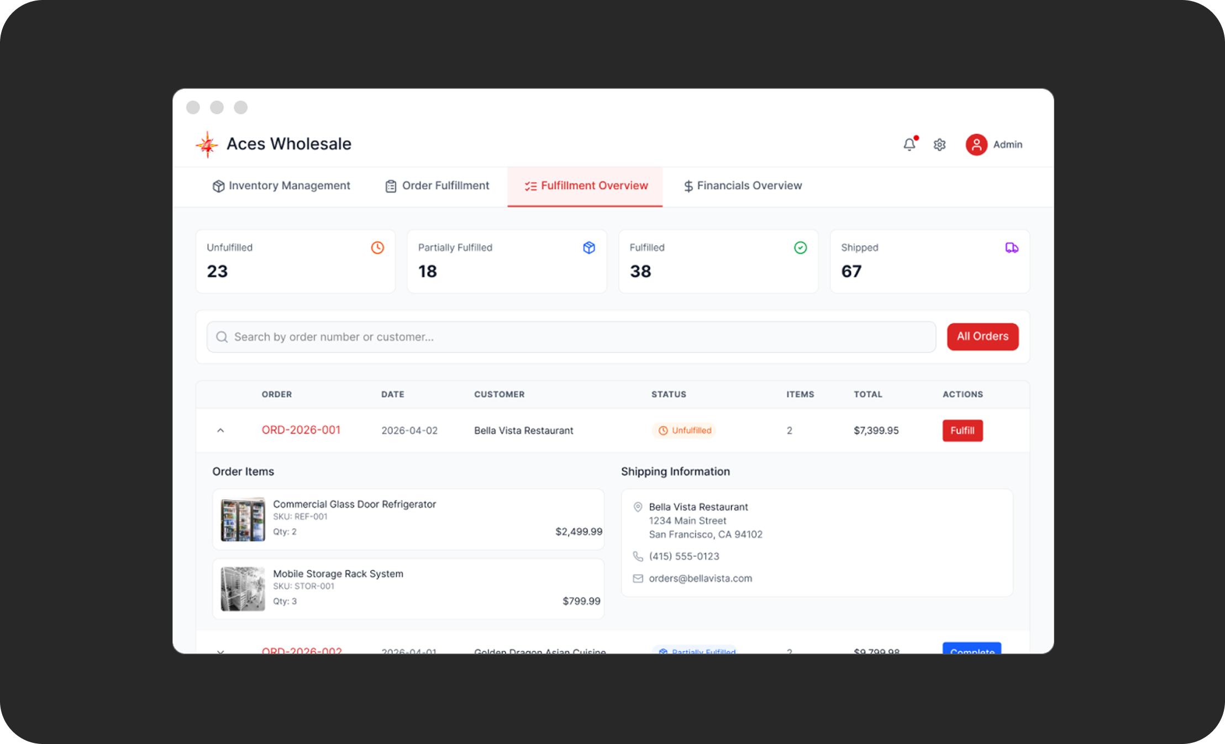Click the order search input field

pyautogui.click(x=580, y=337)
